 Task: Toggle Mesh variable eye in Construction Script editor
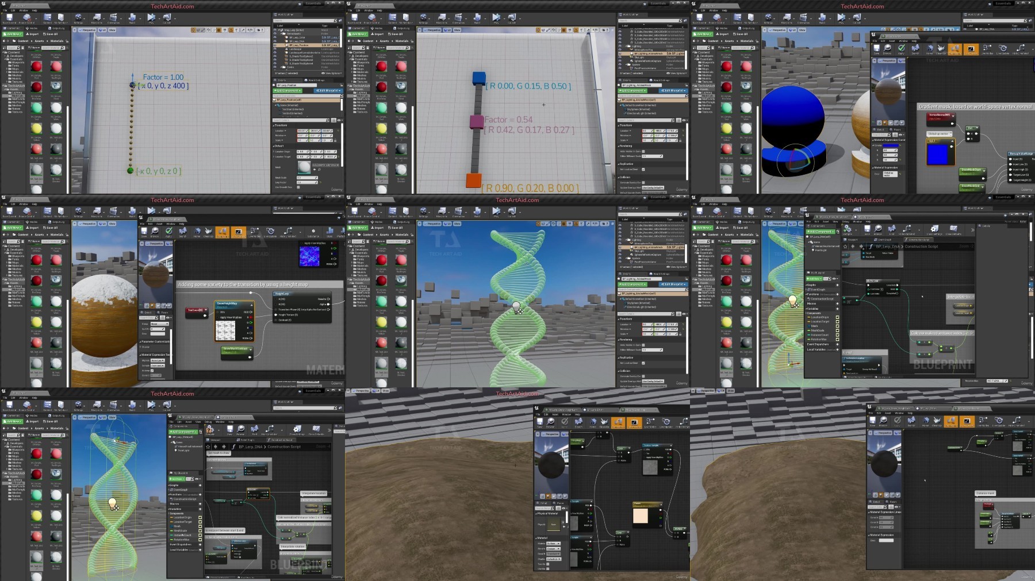click(837, 326)
